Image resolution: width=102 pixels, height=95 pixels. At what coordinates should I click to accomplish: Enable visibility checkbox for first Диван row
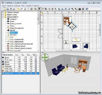pos(36,58)
